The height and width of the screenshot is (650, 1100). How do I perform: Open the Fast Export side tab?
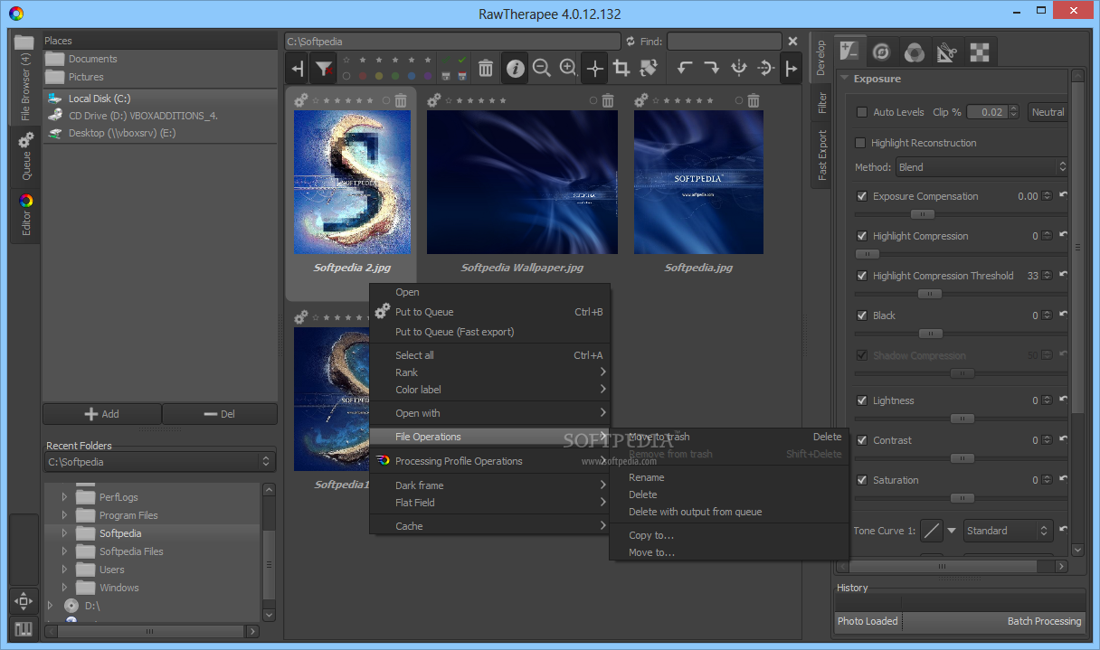click(821, 155)
